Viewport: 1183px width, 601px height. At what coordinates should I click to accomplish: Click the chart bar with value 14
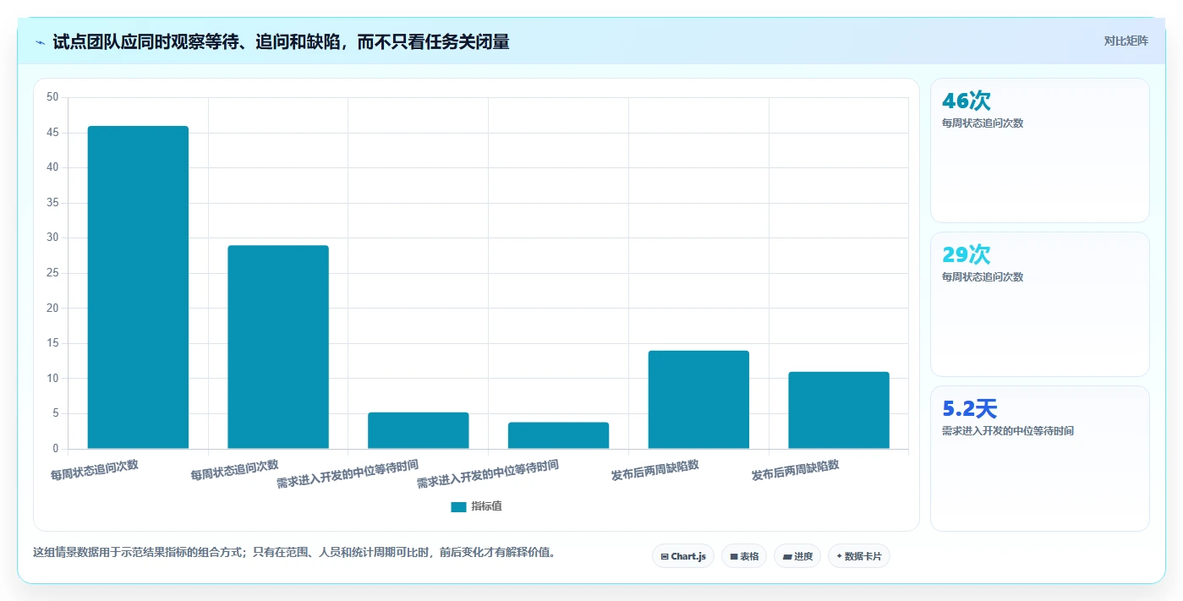point(698,400)
